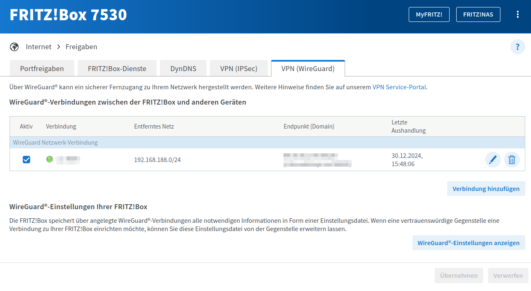Click the Internet breadcrumb item
The width and height of the screenshot is (531, 291).
(x=38, y=47)
